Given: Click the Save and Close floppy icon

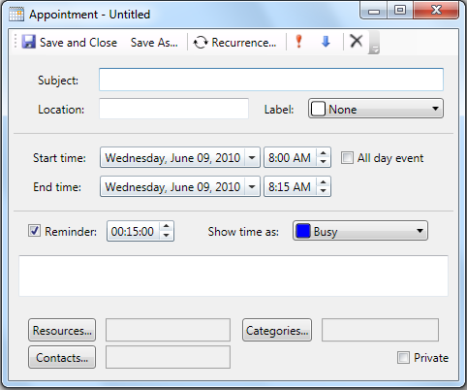Looking at the screenshot, I should pyautogui.click(x=28, y=42).
